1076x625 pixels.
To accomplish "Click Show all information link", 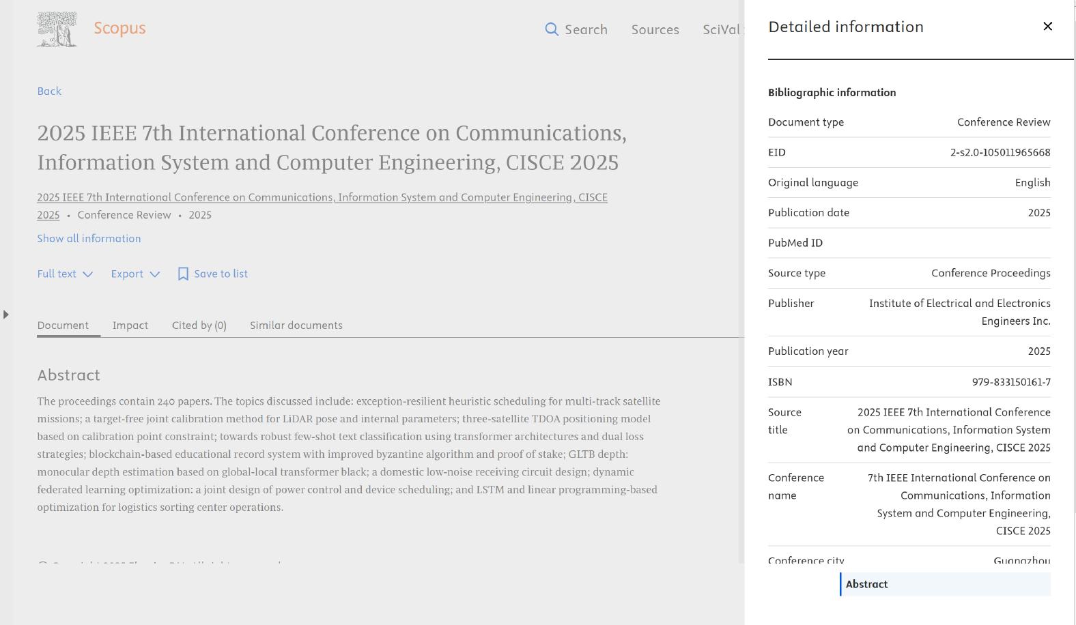I will click(x=89, y=239).
